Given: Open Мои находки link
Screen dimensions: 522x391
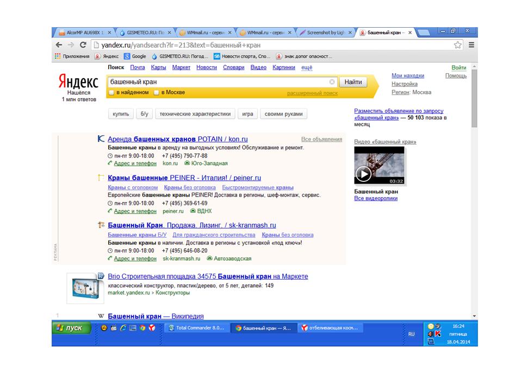Looking at the screenshot, I should [408, 75].
